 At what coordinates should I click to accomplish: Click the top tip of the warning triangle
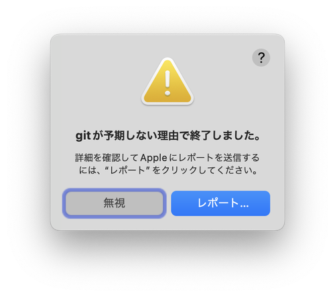pyautogui.click(x=167, y=60)
